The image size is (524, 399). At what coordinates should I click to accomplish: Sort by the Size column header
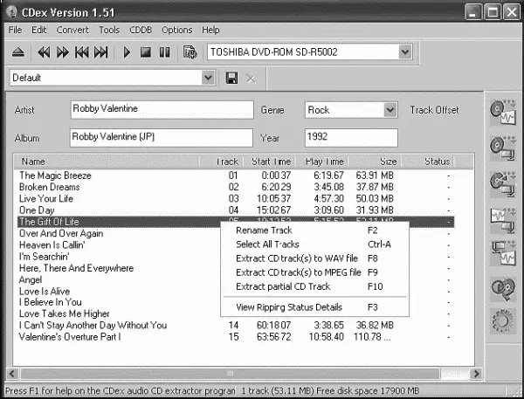(x=375, y=162)
